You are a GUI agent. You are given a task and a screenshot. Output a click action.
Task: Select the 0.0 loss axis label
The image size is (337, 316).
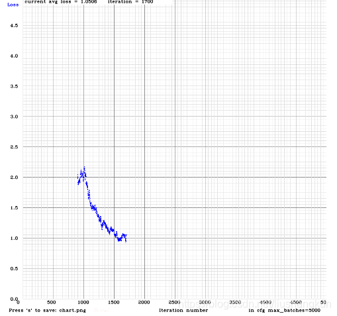coord(14,299)
